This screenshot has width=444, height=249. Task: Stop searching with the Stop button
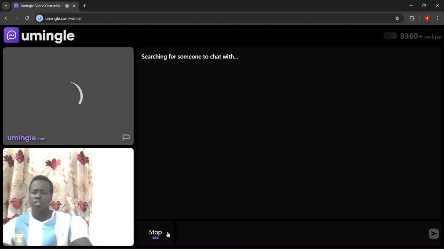[155, 234]
